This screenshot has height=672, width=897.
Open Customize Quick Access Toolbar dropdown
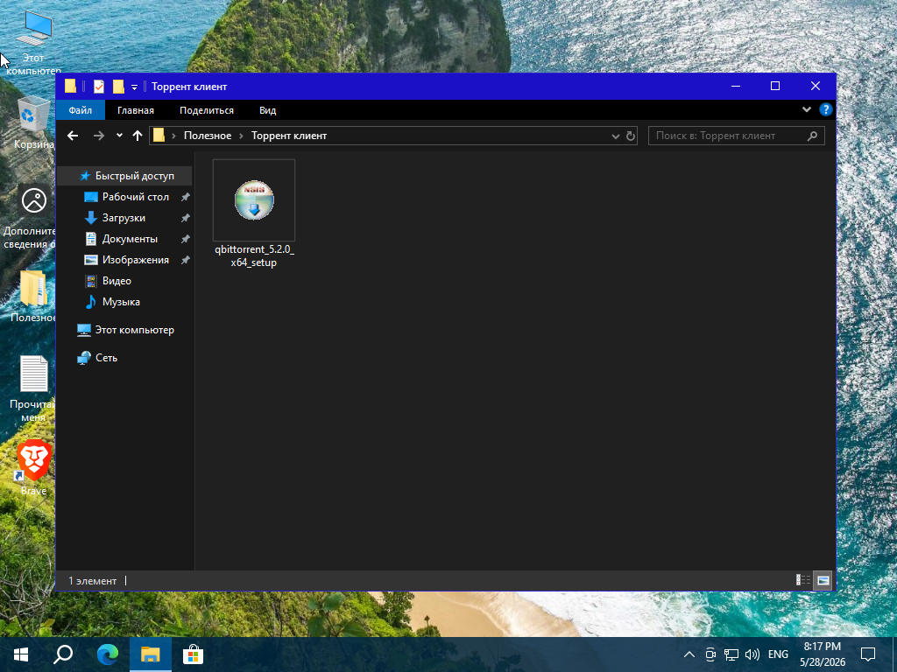(x=134, y=87)
